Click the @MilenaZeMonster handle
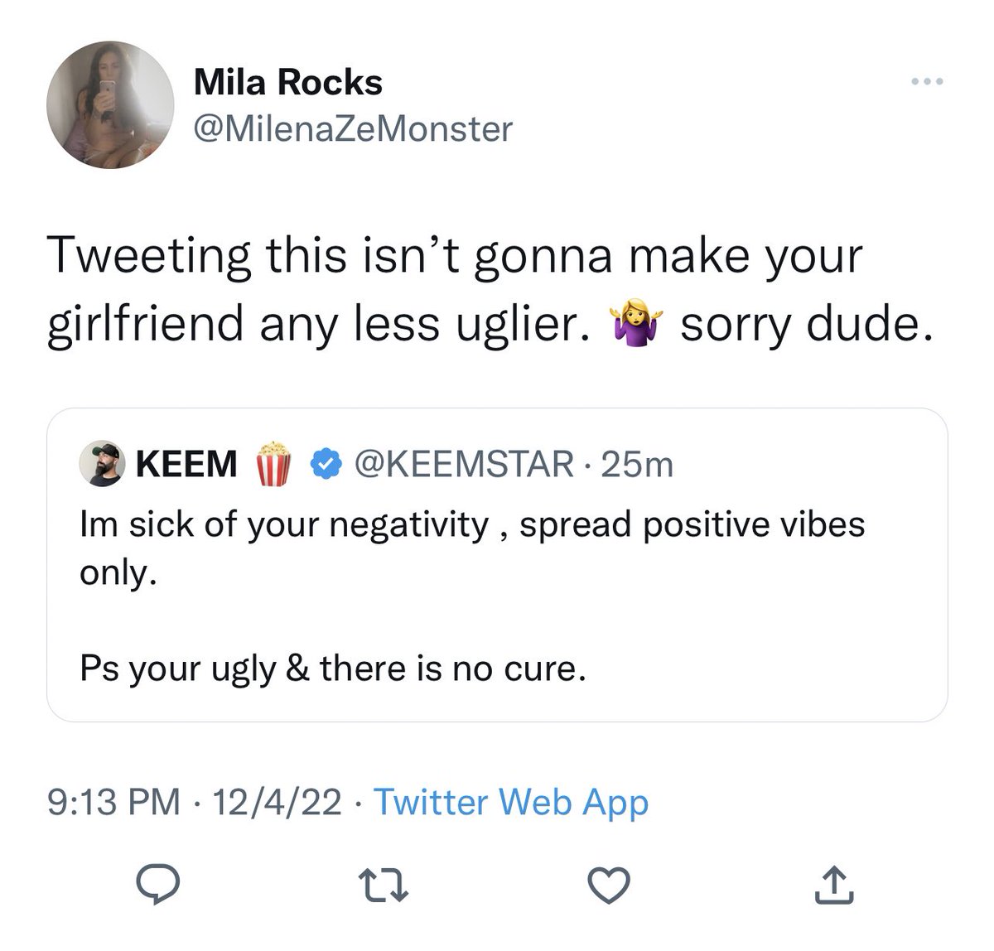 coord(353,128)
